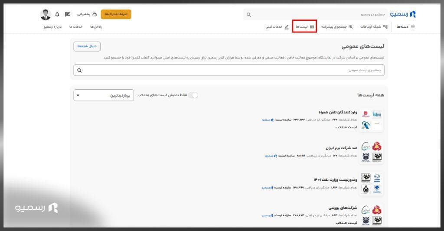Click the Rasmio creator logo in شرکت‌های بورسی row
Screen dimensions: 444x231
272,215
